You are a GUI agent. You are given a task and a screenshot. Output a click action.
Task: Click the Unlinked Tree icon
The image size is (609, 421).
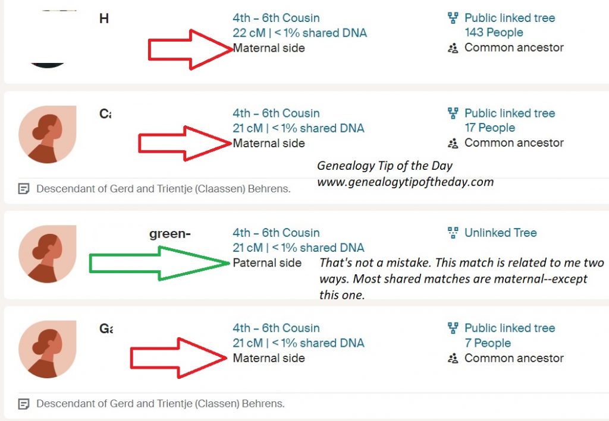453,233
